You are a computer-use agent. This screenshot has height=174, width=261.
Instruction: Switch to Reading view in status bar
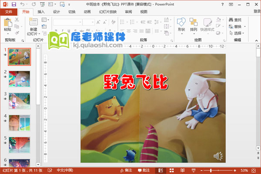pos(181,170)
